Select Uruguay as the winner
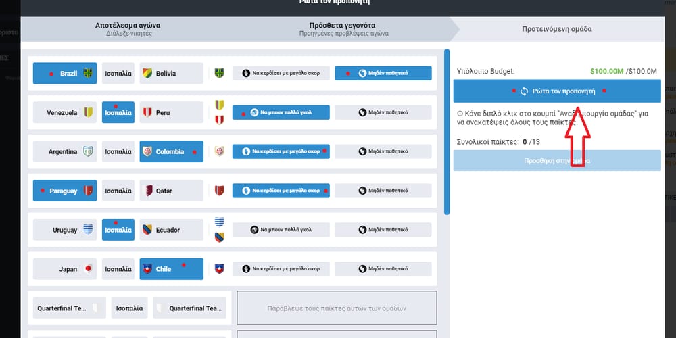Viewport: 676px width, 338px height. (65, 230)
